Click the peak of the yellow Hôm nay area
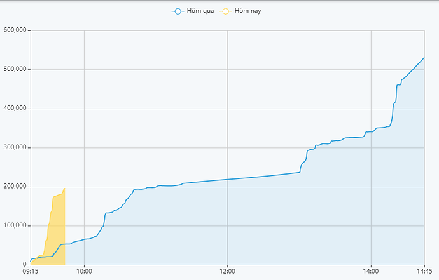Image resolution: width=439 pixels, height=280 pixels. (65, 189)
